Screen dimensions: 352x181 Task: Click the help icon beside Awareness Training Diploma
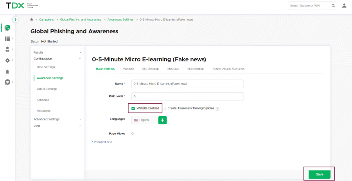tap(217, 109)
